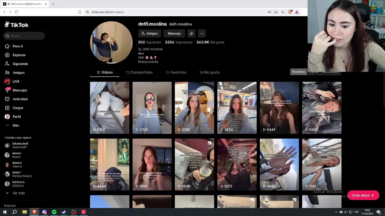The image size is (385, 216).
Task: Open Brave Rewards triangle icon
Action: click(x=297, y=12)
